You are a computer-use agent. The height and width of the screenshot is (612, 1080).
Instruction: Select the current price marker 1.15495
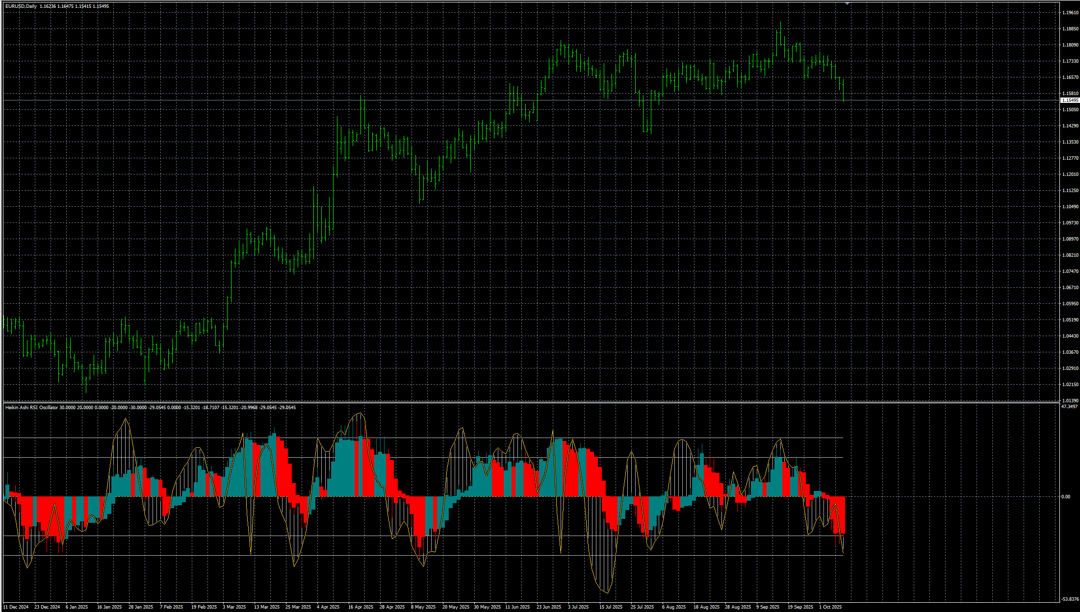tap(1070, 100)
